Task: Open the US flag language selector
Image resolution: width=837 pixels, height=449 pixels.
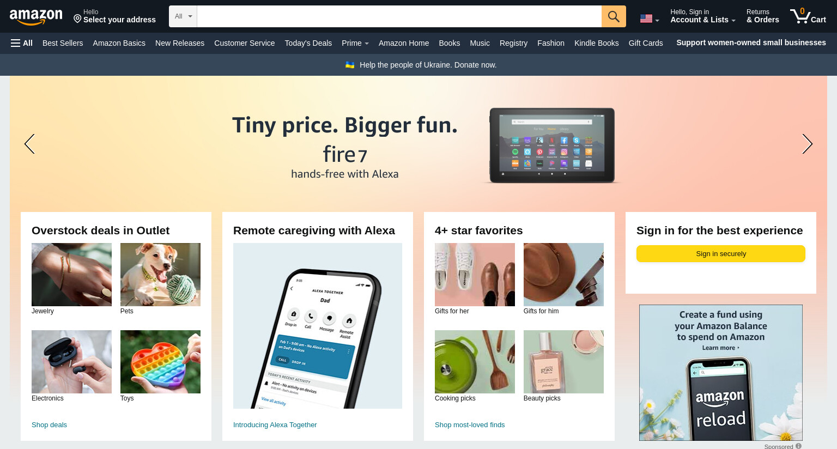Action: click(x=650, y=19)
